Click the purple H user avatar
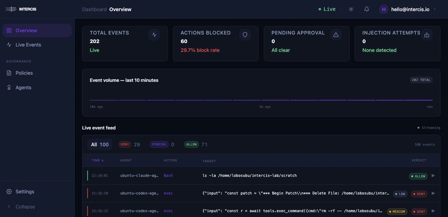448x217 pixels. coord(384,9)
